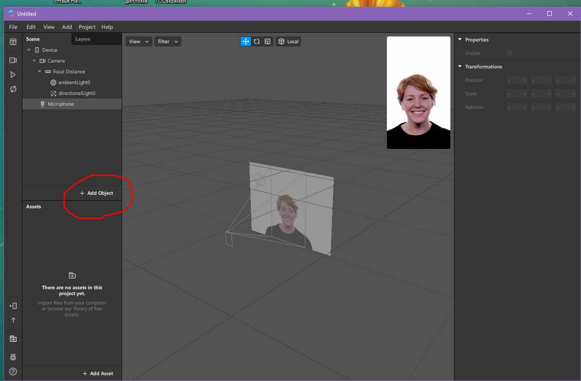This screenshot has height=381, width=581.
Task: Select the Device row in Scene
Action: pyautogui.click(x=72, y=50)
